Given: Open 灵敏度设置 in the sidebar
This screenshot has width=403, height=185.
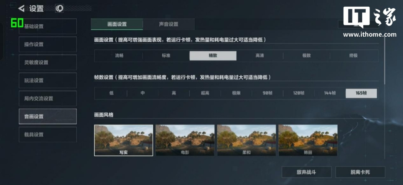Looking at the screenshot, I should pyautogui.click(x=48, y=62).
